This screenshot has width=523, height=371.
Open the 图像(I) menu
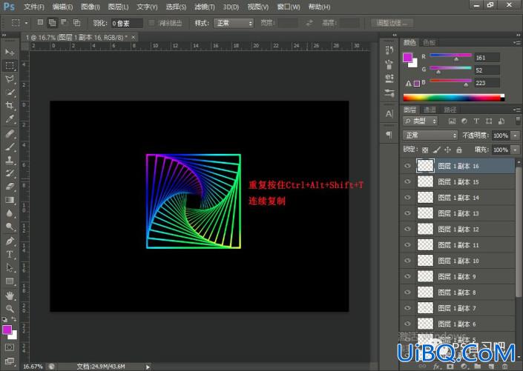tap(91, 7)
